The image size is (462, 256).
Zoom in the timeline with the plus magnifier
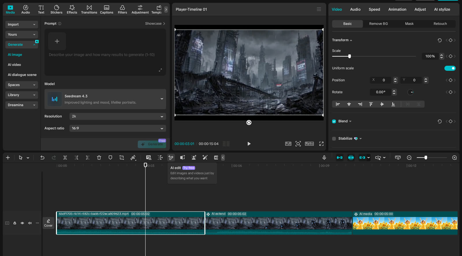(454, 157)
